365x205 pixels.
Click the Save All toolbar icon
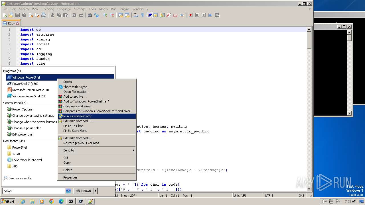click(x=24, y=15)
